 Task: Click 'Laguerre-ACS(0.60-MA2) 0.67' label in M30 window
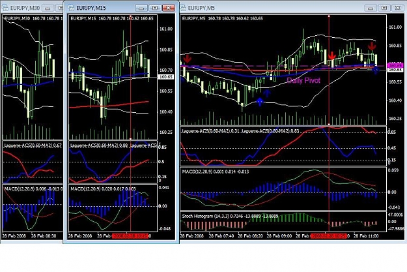point(33,145)
